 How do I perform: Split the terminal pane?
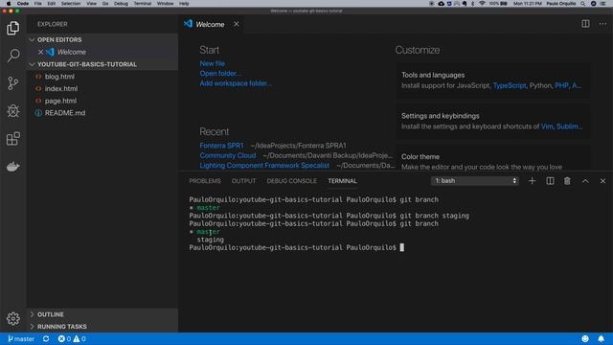click(x=550, y=181)
